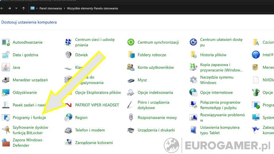Click the Region globe icon
This screenshot has height=154, width=274.
click(68, 117)
